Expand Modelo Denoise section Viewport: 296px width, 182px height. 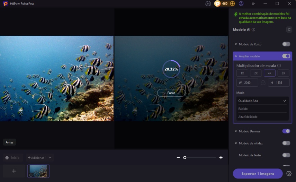[x=236, y=131]
